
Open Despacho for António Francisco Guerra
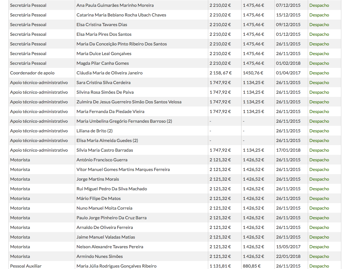319,160
